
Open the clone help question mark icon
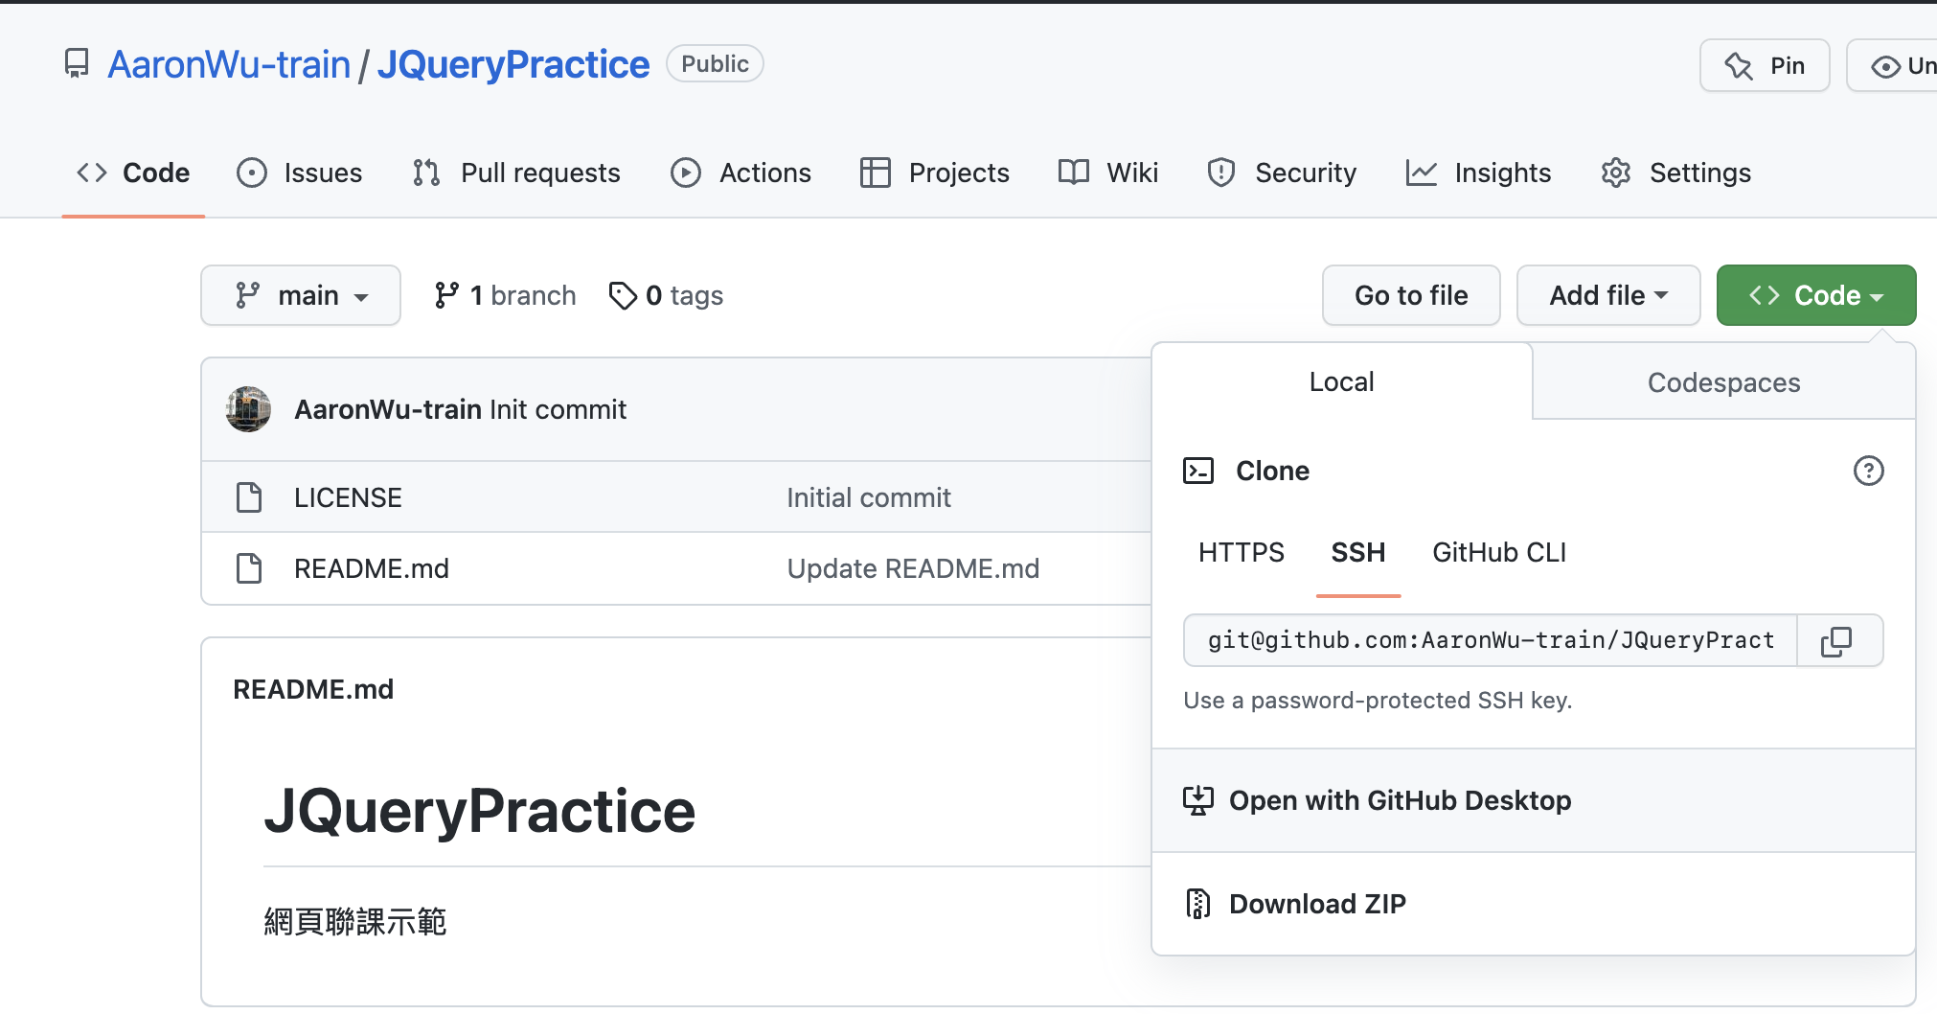[x=1868, y=471]
